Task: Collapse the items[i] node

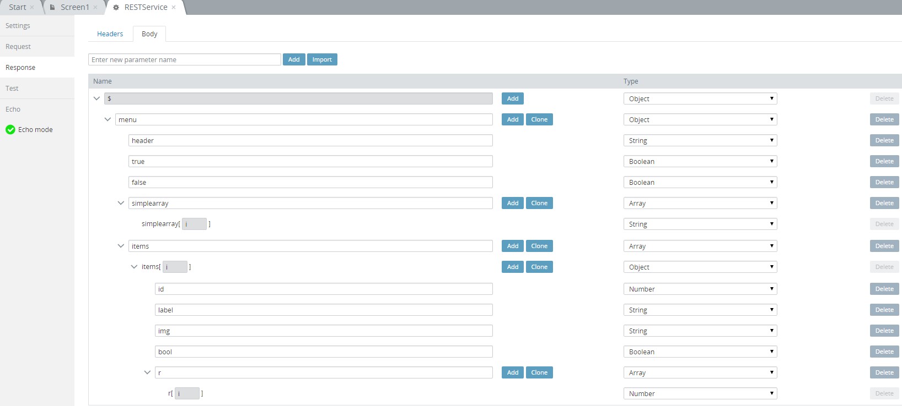Action: 134,267
